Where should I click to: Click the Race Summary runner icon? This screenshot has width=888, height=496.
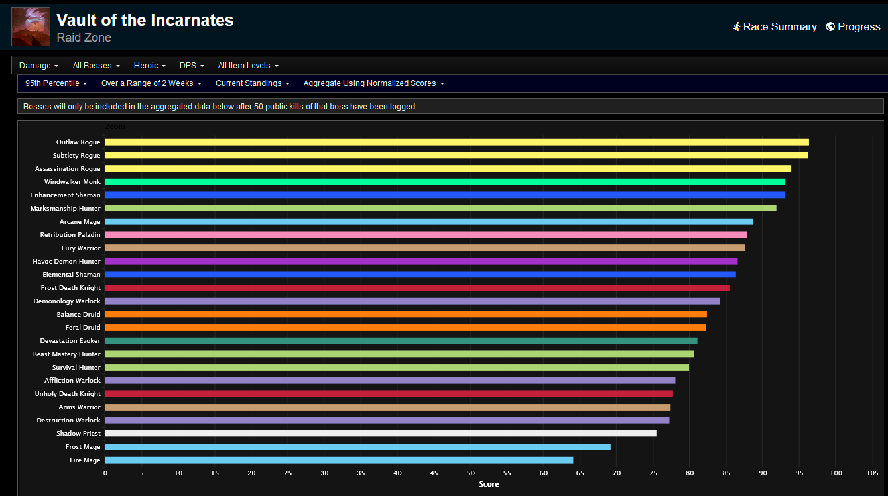point(736,26)
